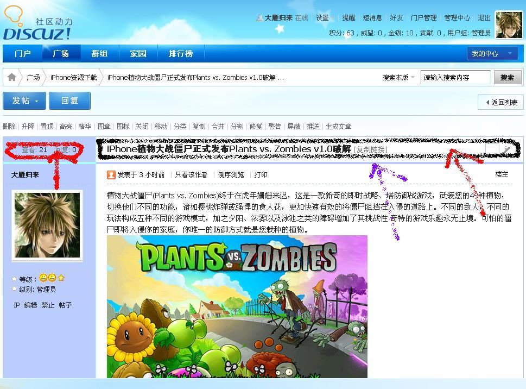Click 倒序浏览 to reverse post order
The image size is (526, 389).
(231, 174)
